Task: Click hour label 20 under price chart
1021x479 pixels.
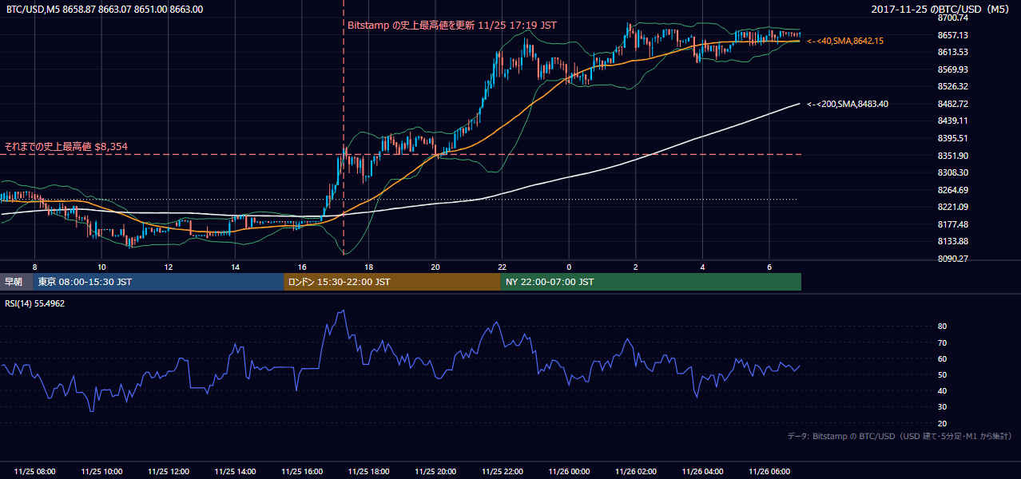Action: point(435,267)
